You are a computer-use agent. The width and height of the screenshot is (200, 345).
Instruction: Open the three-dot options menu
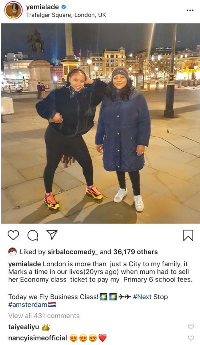coord(190,10)
